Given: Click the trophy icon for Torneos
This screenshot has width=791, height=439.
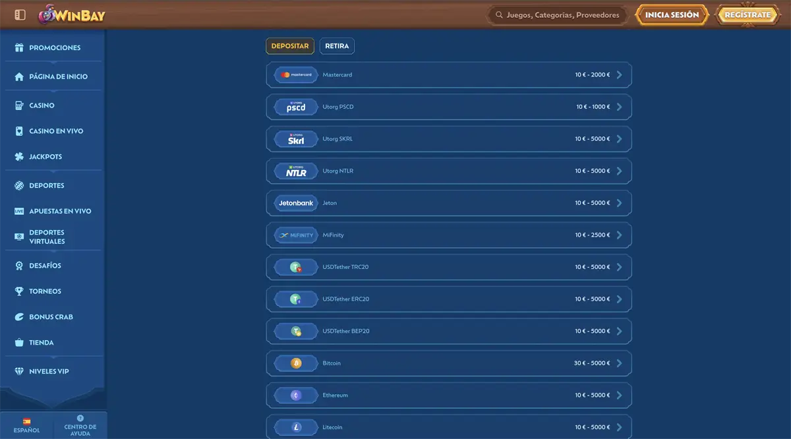Looking at the screenshot, I should point(19,291).
